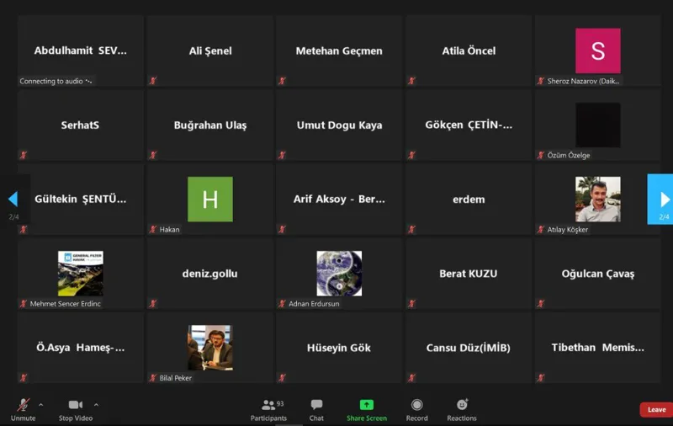Screen dimensions: 673x426
Task: Select the Metehan Geçmen participant tile
Action: [339, 51]
